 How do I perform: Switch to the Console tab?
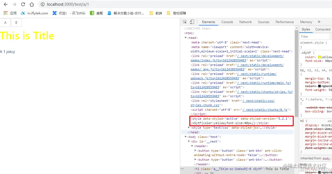tap(227, 22)
